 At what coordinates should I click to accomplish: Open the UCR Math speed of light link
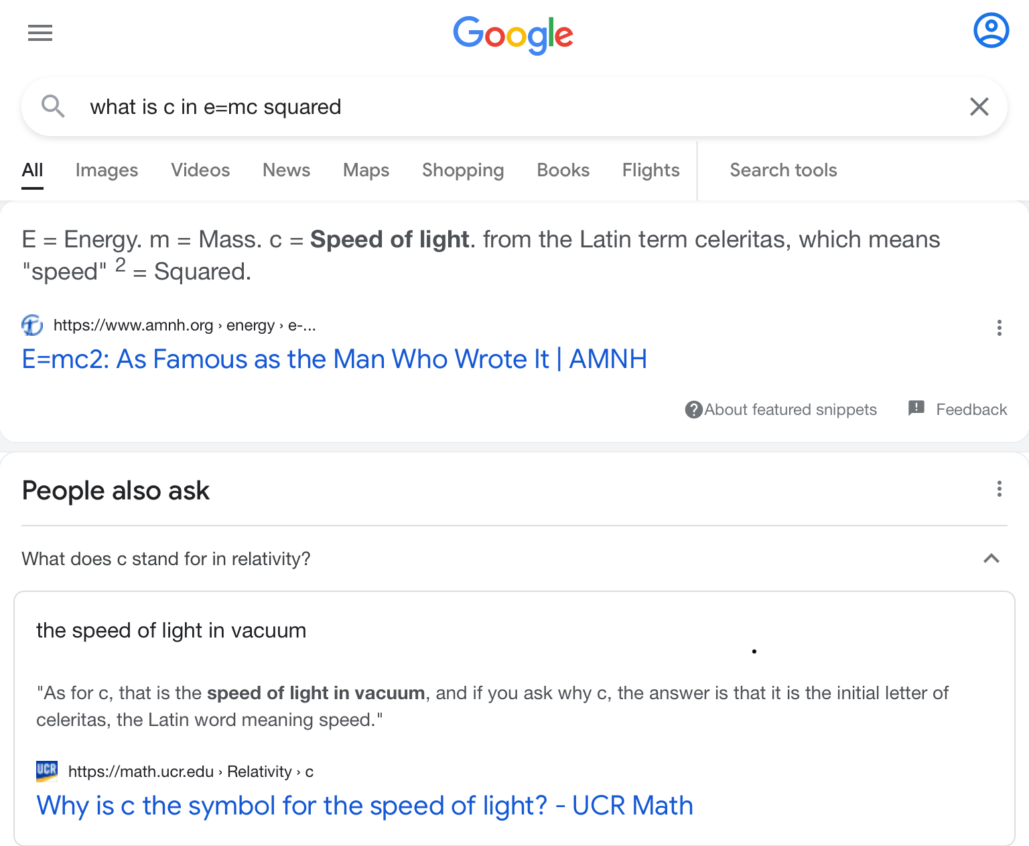click(x=364, y=806)
